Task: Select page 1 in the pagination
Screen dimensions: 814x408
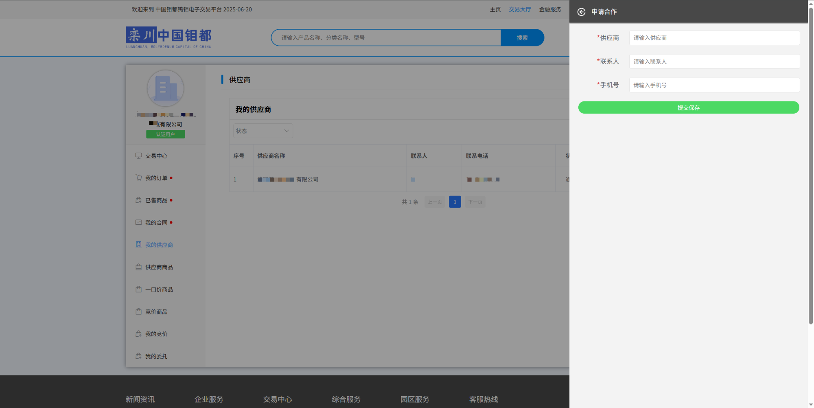Action: pyautogui.click(x=455, y=202)
